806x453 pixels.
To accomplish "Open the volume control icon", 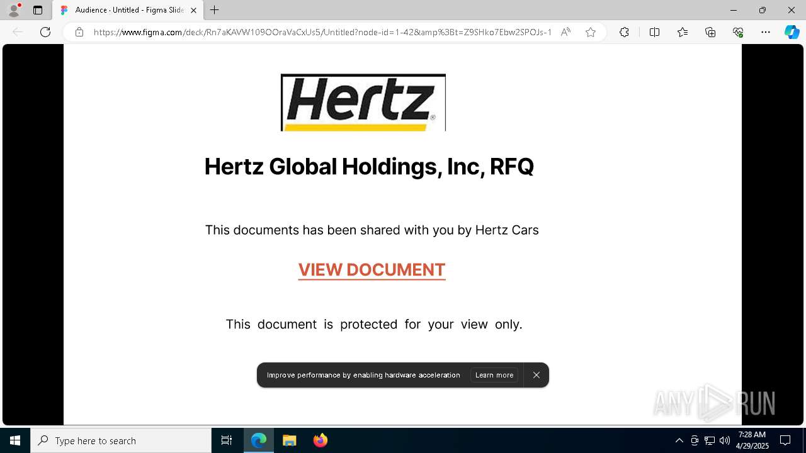I will 725,440.
